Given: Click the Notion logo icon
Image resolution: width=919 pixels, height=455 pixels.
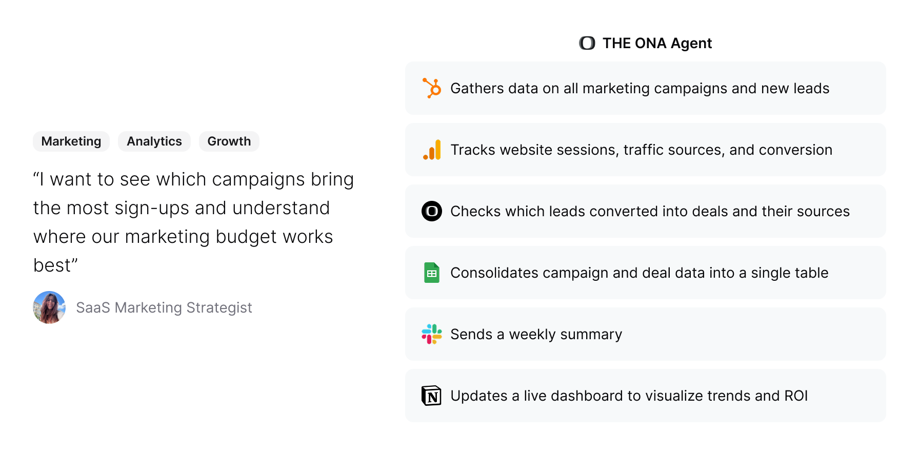Looking at the screenshot, I should point(432,396).
